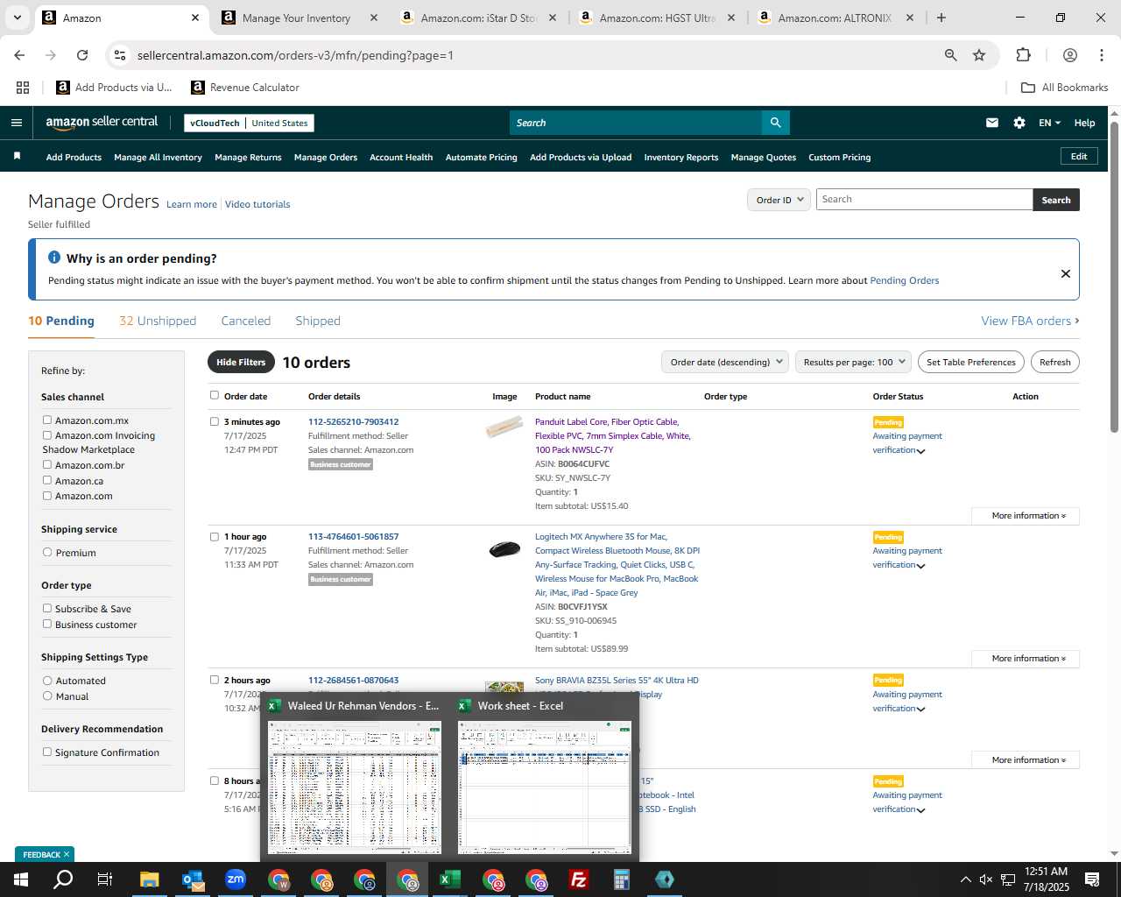Open the Order ID search type dropdown

[x=779, y=200]
